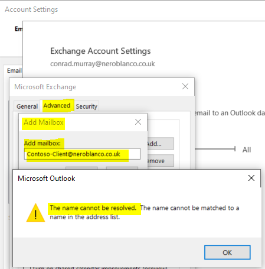
Task: Click the yellow warning triangle icon
Action: (x=35, y=213)
